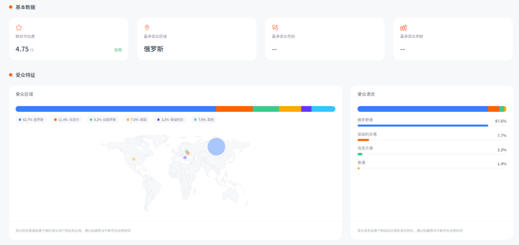Click the yellow USA segment of the region bar
The height and width of the screenshot is (245, 519).
[x=290, y=109]
